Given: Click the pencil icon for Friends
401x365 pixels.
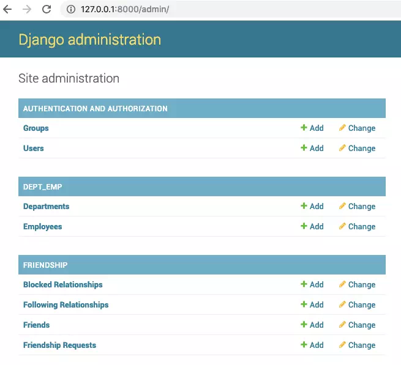Looking at the screenshot, I should tap(342, 324).
